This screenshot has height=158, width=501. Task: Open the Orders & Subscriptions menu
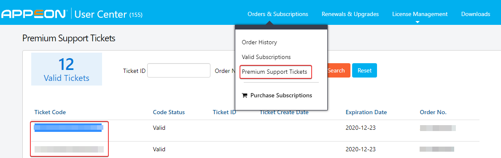click(x=277, y=14)
